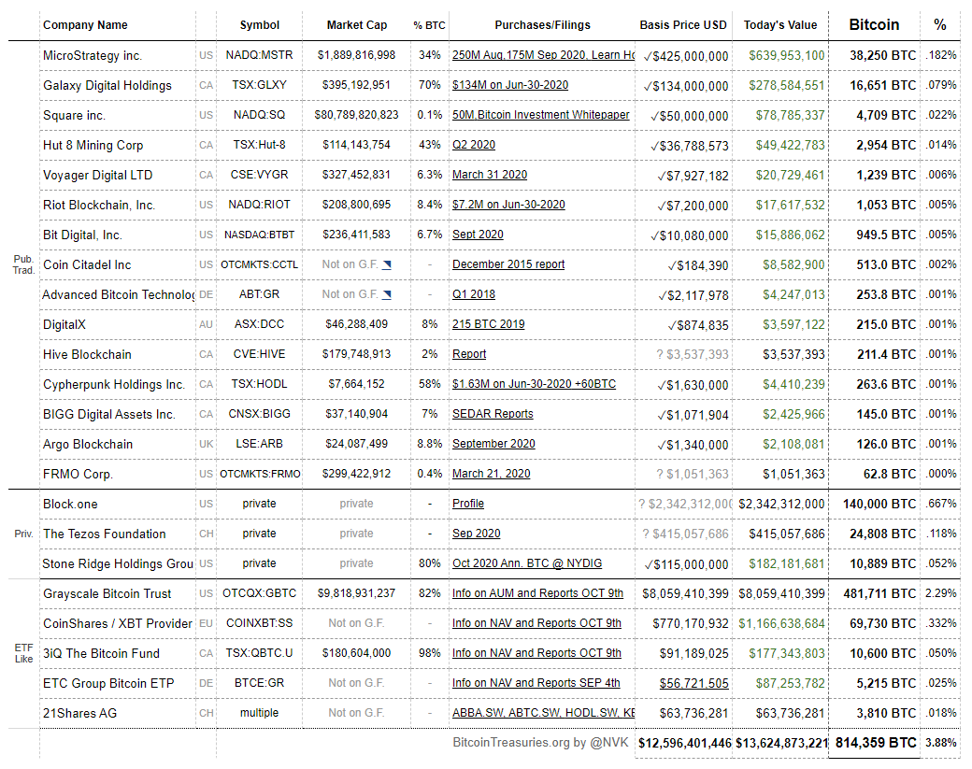This screenshot has width=972, height=769.
Task: Open Cypherpunk's $1.63M on Jun-30-2020 +60BTC link
Action: click(535, 384)
